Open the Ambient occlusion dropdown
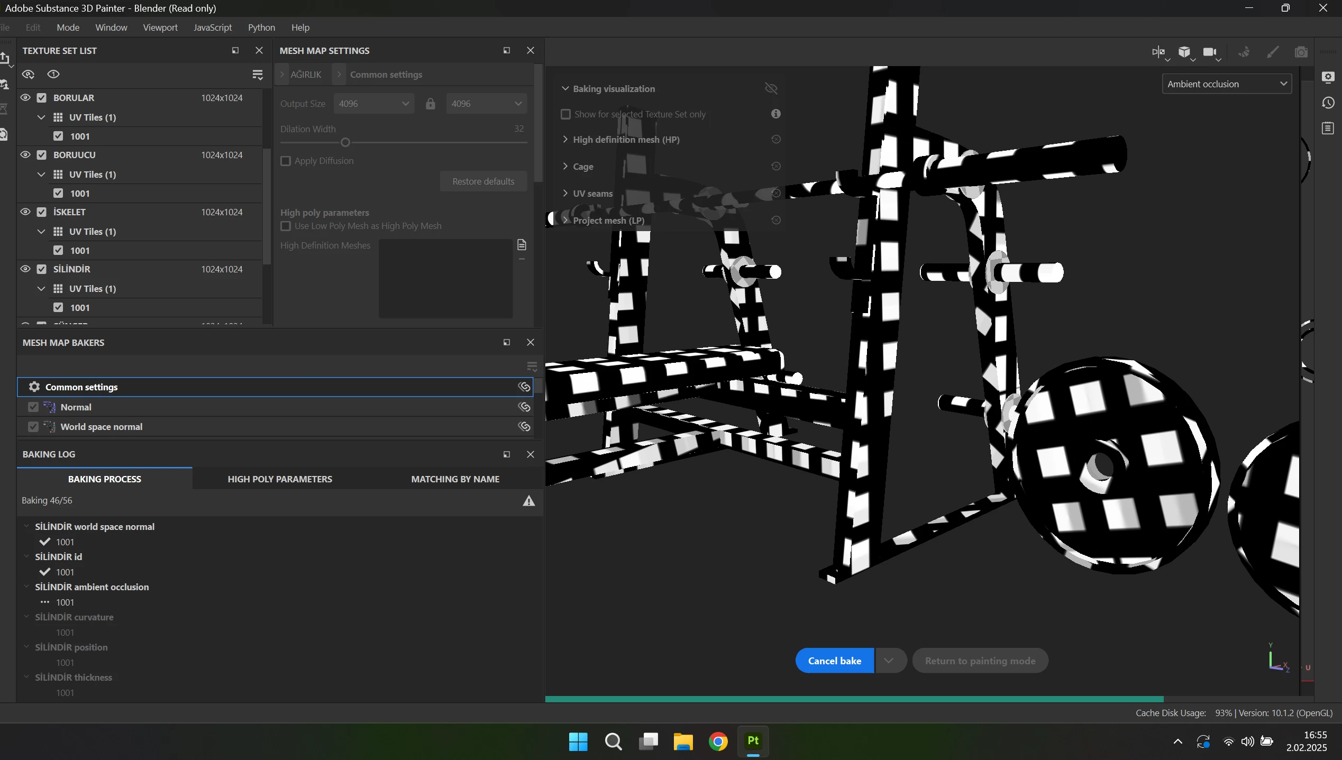 coord(1226,84)
